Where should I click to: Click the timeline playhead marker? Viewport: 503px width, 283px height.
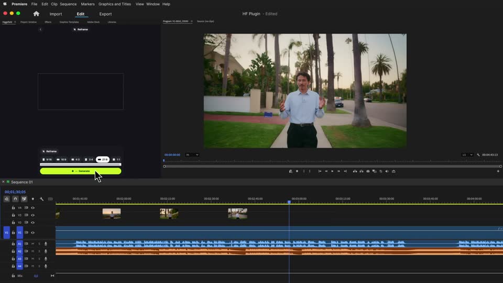click(289, 202)
